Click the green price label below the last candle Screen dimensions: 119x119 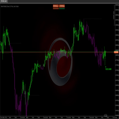click(108, 69)
